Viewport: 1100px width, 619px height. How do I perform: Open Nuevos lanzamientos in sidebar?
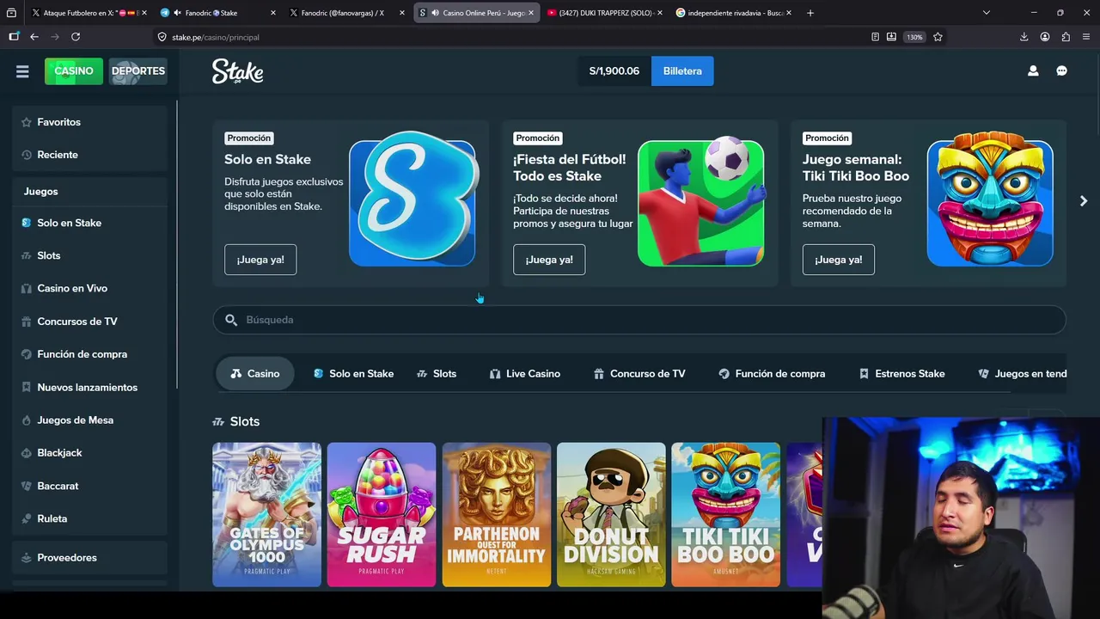point(89,388)
